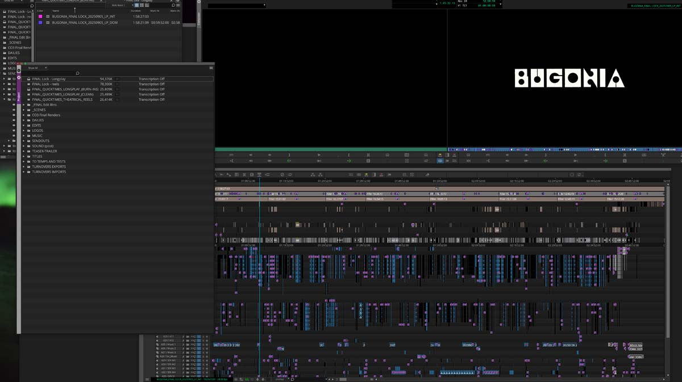Toggle track selector A27 / Music 3
The height and width of the screenshot is (382, 682).
click(x=169, y=352)
